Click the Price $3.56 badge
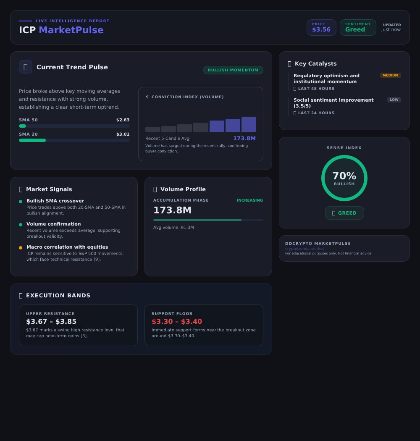Screen dimensions: 420x441 (x=321, y=28)
